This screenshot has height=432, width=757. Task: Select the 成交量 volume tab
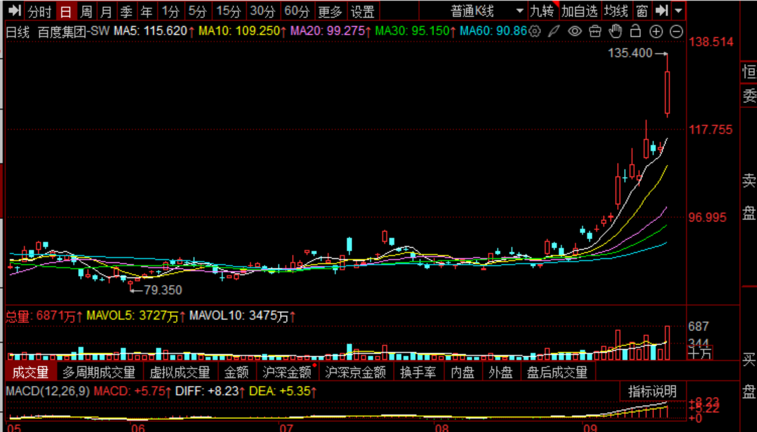pyautogui.click(x=30, y=372)
